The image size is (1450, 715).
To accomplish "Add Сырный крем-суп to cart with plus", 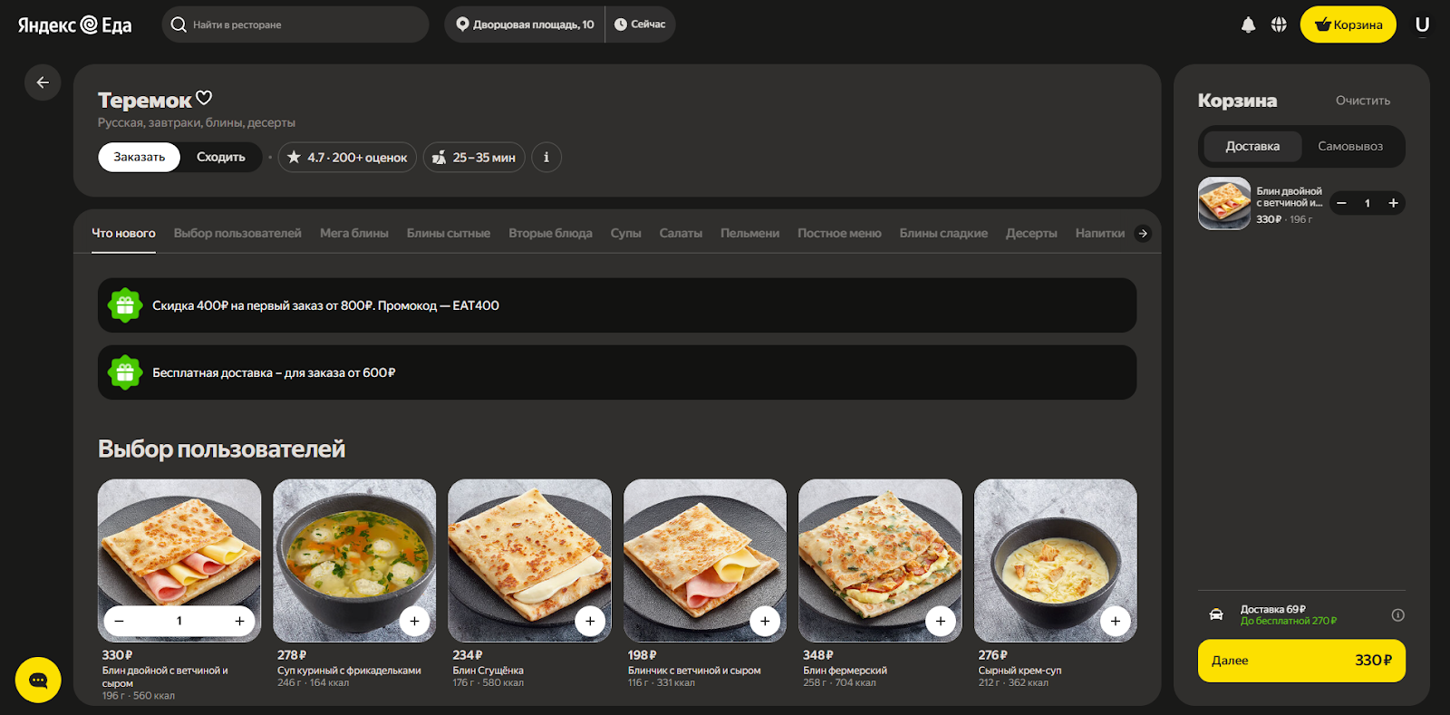I will 1116,621.
